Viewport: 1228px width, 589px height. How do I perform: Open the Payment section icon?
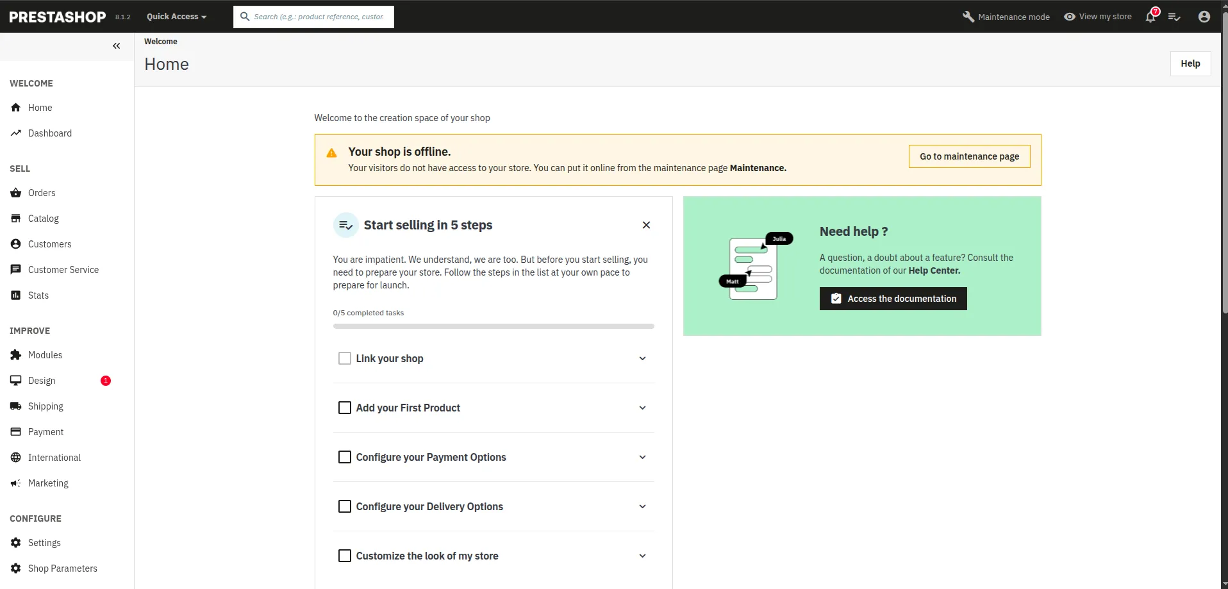coord(16,431)
